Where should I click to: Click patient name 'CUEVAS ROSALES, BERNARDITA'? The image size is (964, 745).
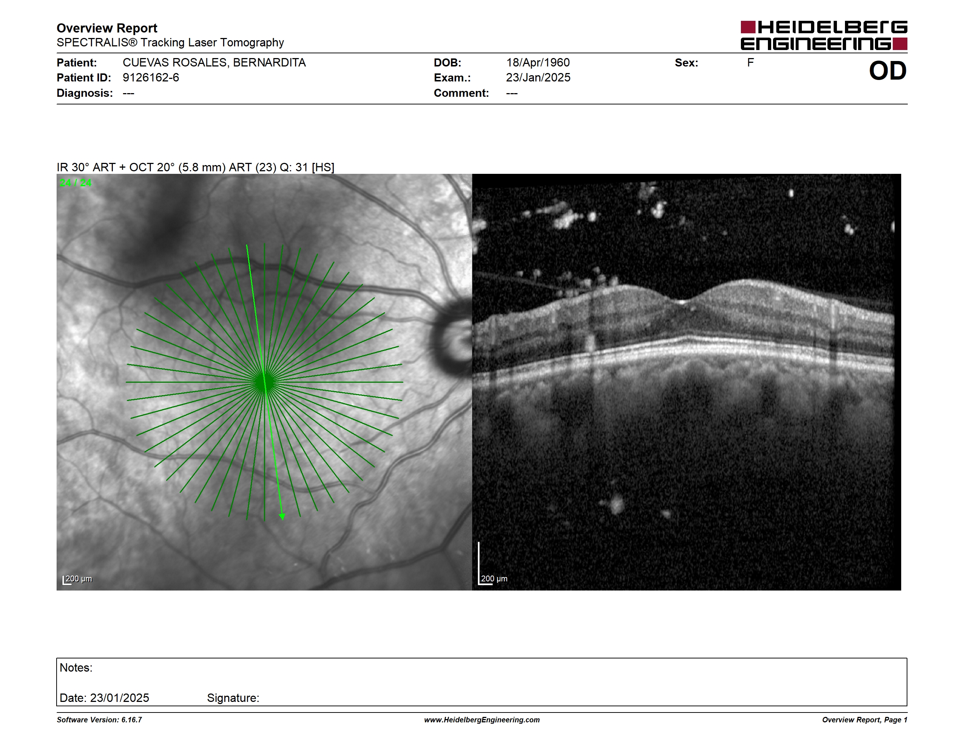[x=214, y=63]
